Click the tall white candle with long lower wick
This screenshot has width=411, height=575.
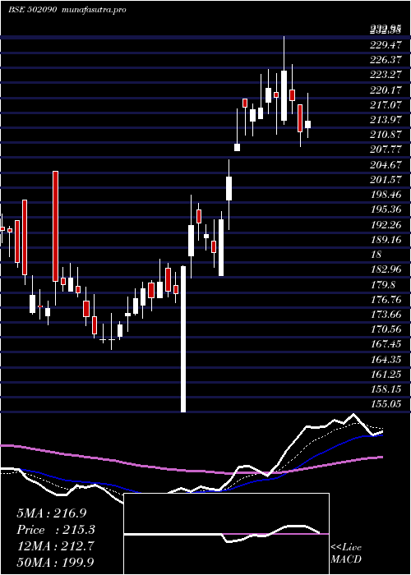[x=183, y=339]
